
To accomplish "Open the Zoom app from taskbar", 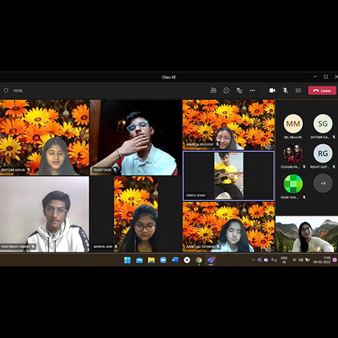I will click(163, 260).
